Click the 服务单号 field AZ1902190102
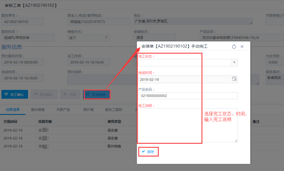 (22, 21)
